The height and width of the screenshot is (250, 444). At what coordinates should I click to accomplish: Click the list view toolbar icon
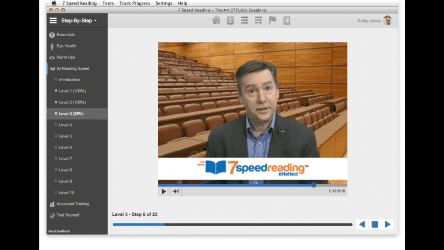tap(244, 20)
